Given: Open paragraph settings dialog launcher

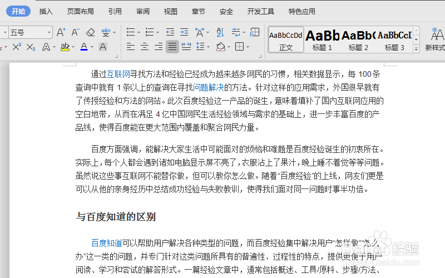Looking at the screenshot, I should [260, 57].
